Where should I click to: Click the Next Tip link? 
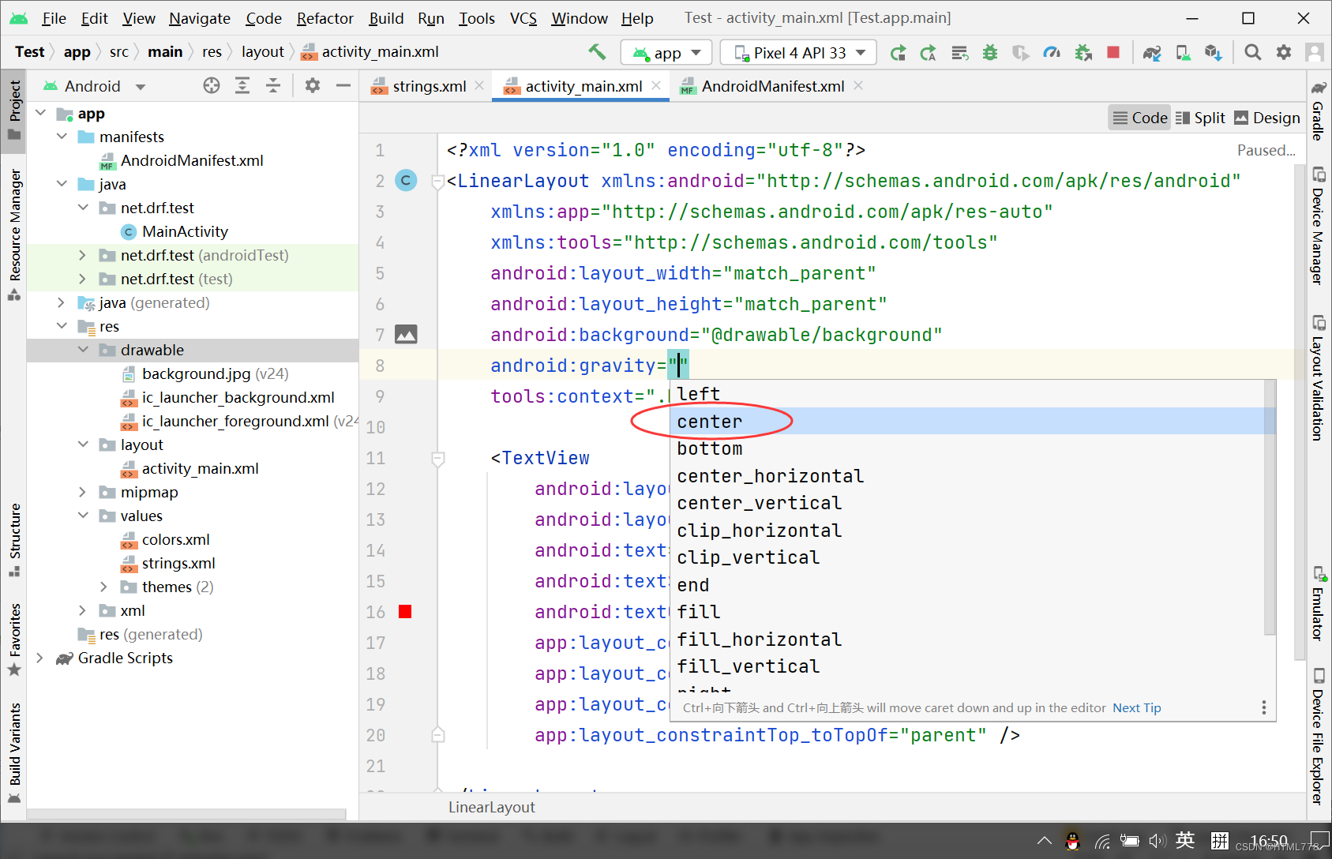pyautogui.click(x=1136, y=707)
